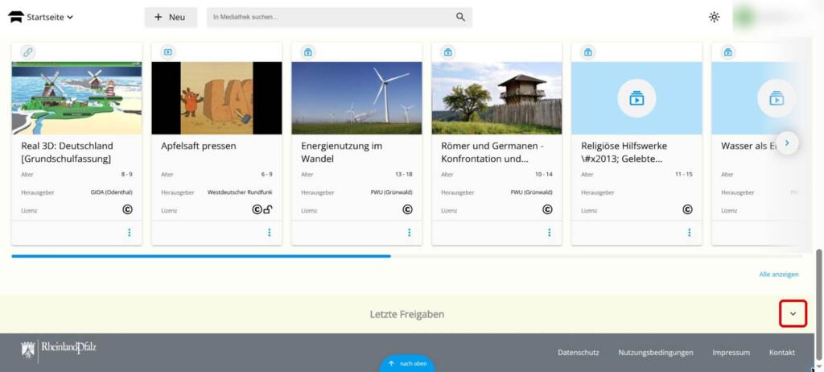Click the blue horizontal carousel progress bar
This screenshot has height=372, width=824.
[x=201, y=256]
